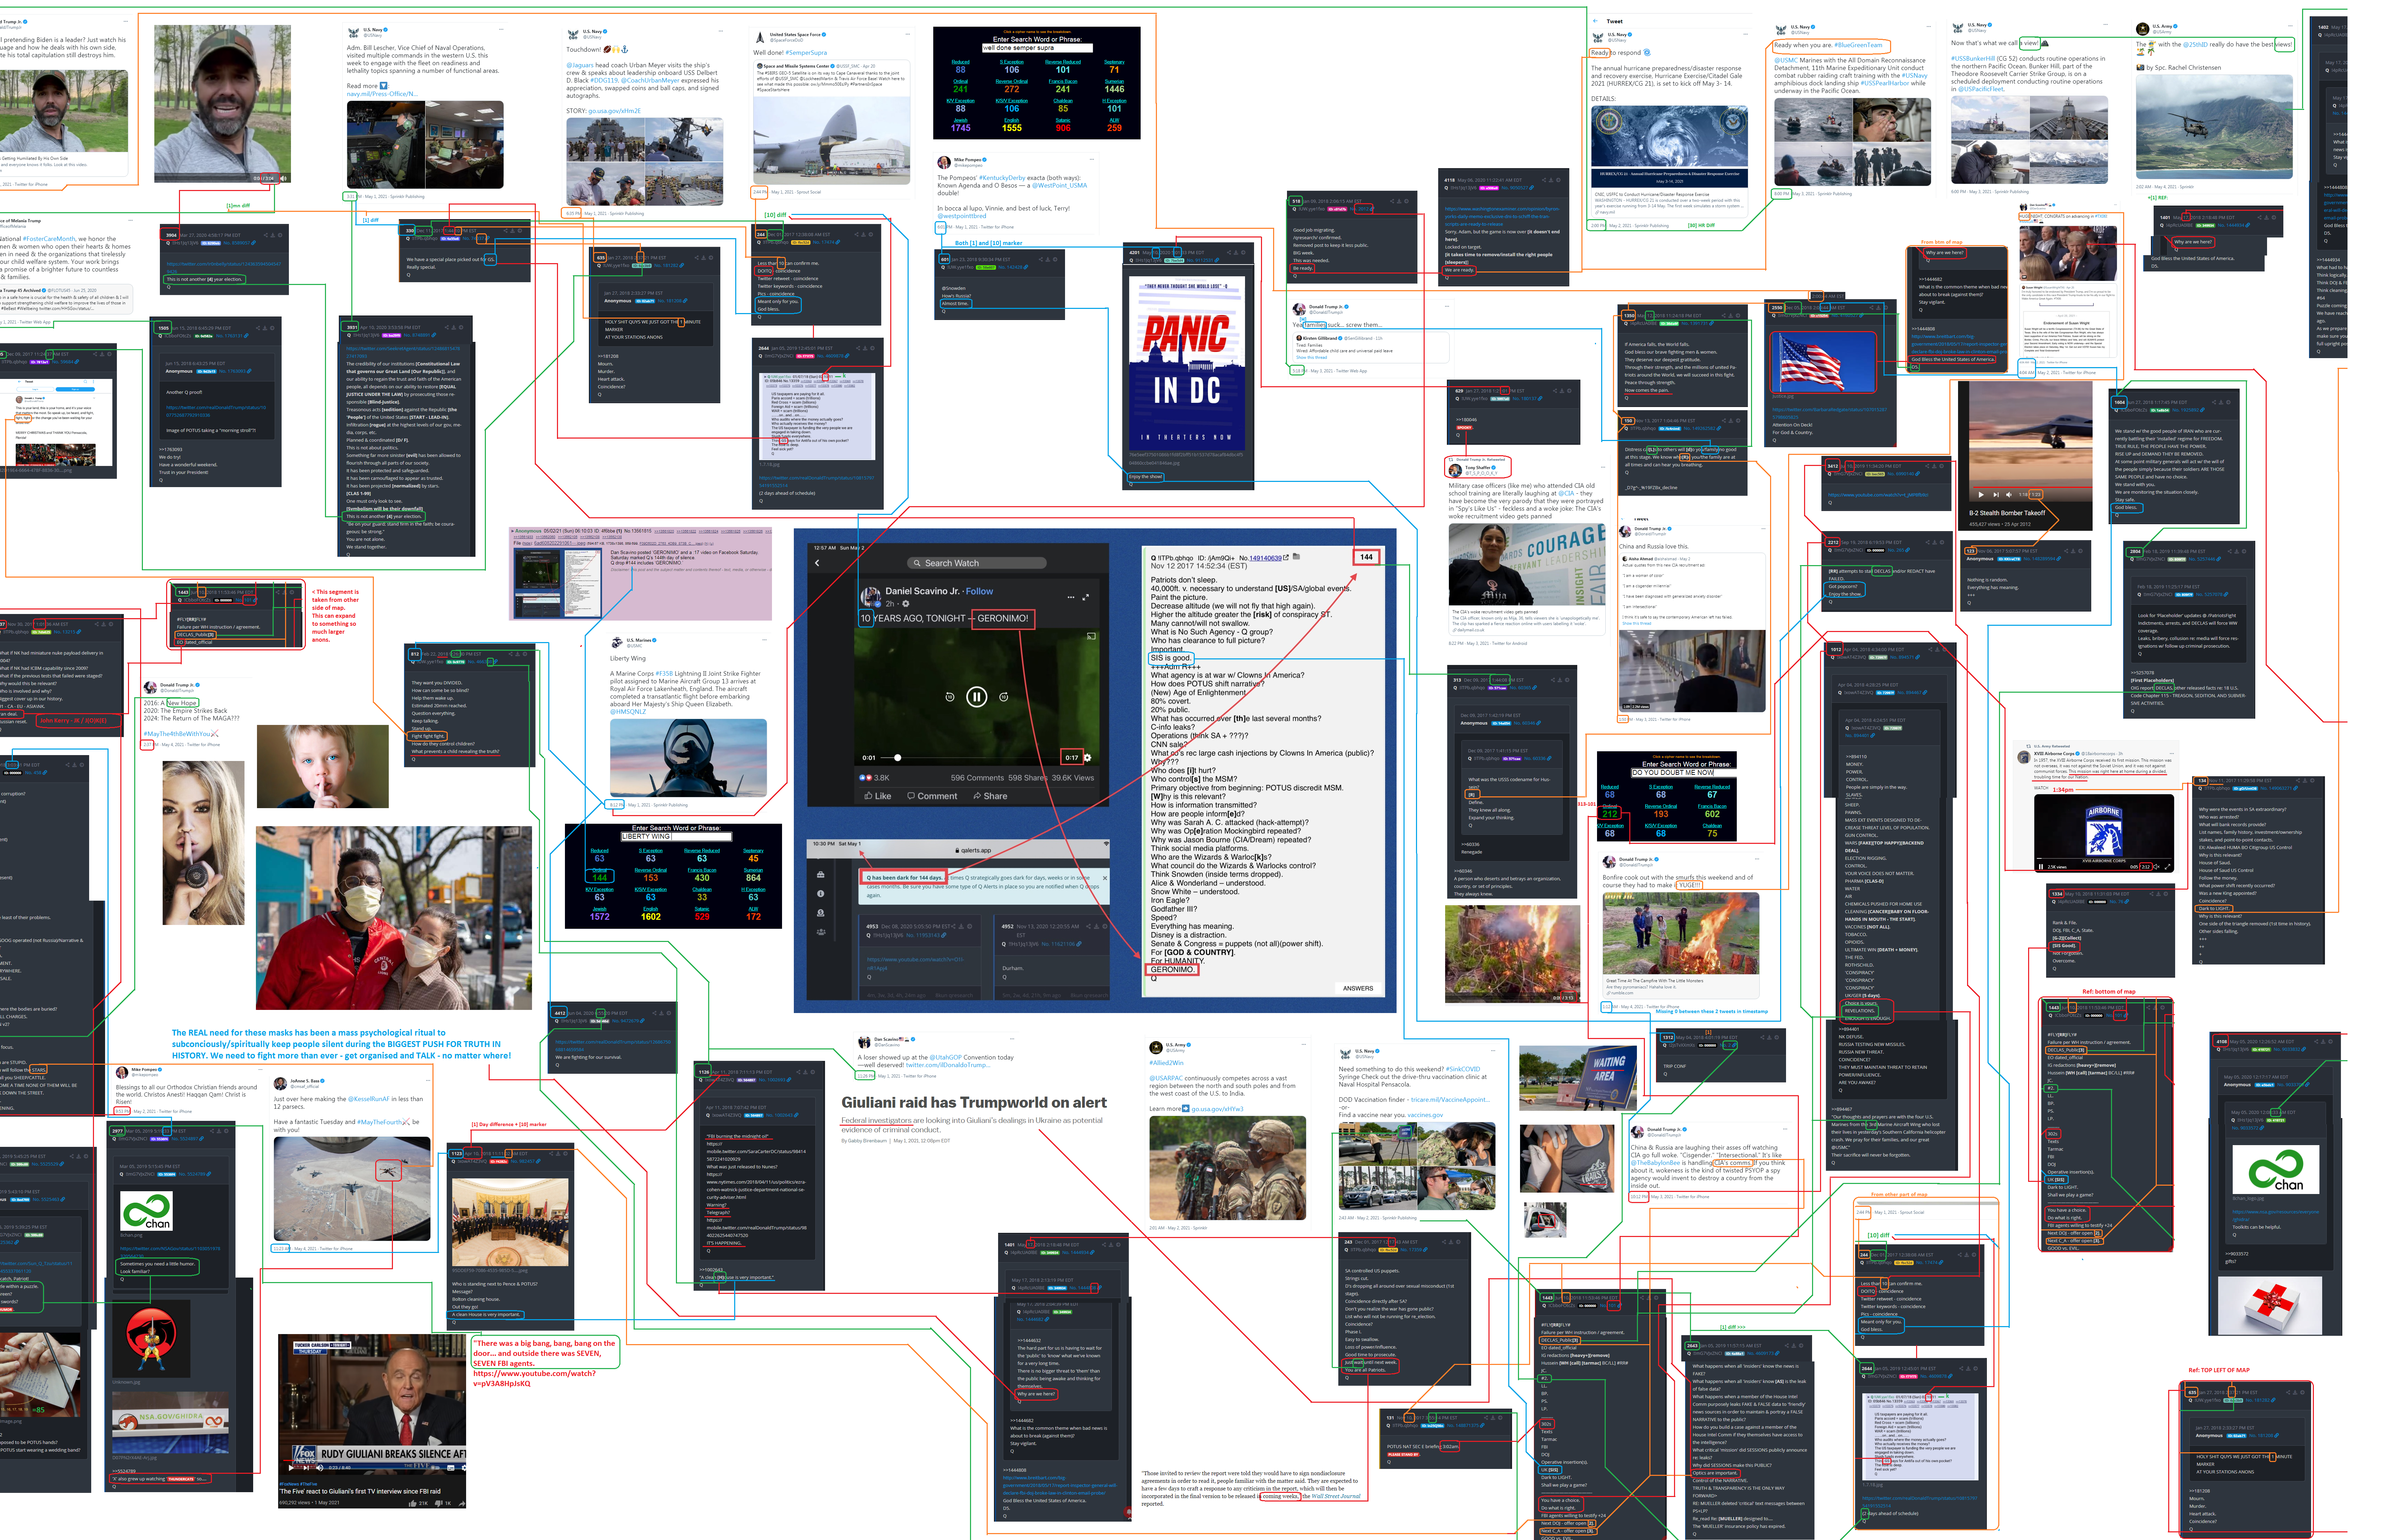Viewport: 2386px width, 1540px height.
Task: Open GERONIMO video settings gear beside 0:17
Action: pyautogui.click(x=1087, y=758)
